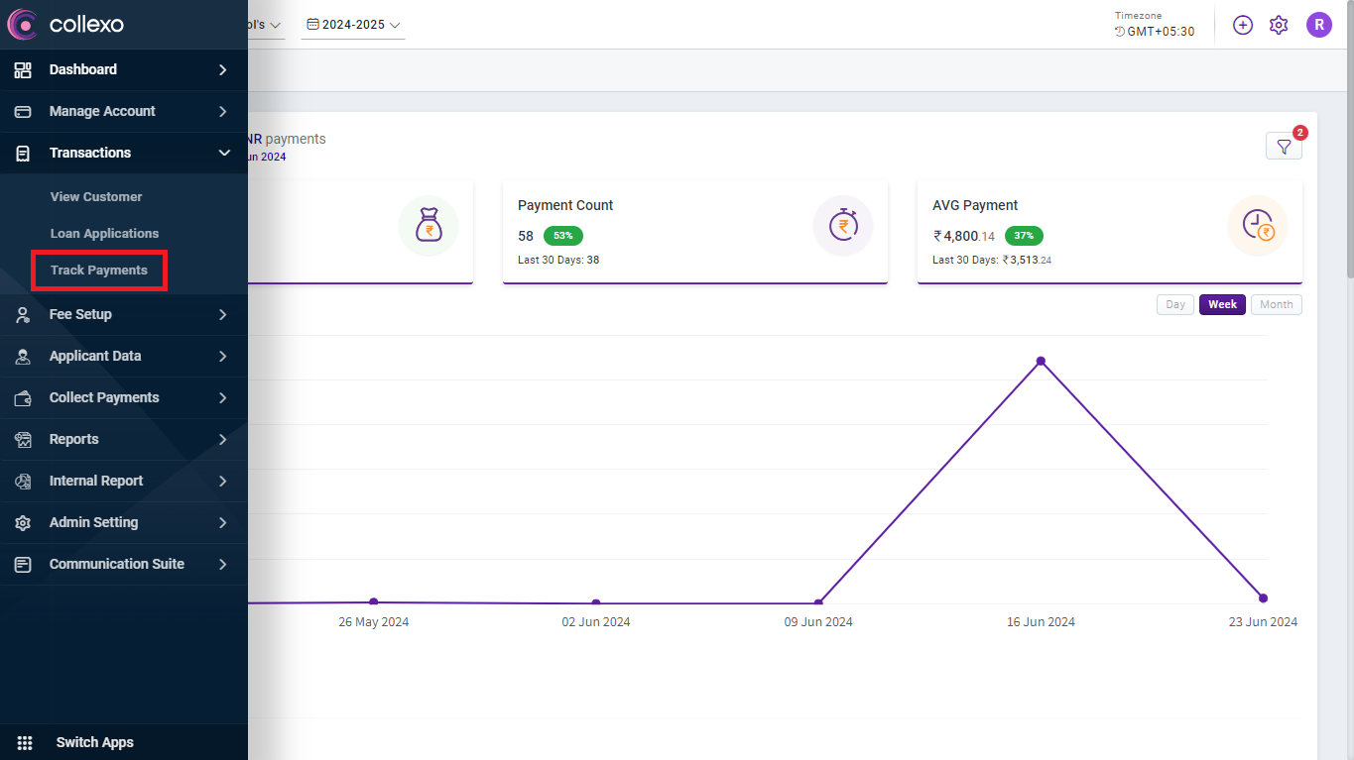
Task: Open Track Payments menu item
Action: [98, 271]
